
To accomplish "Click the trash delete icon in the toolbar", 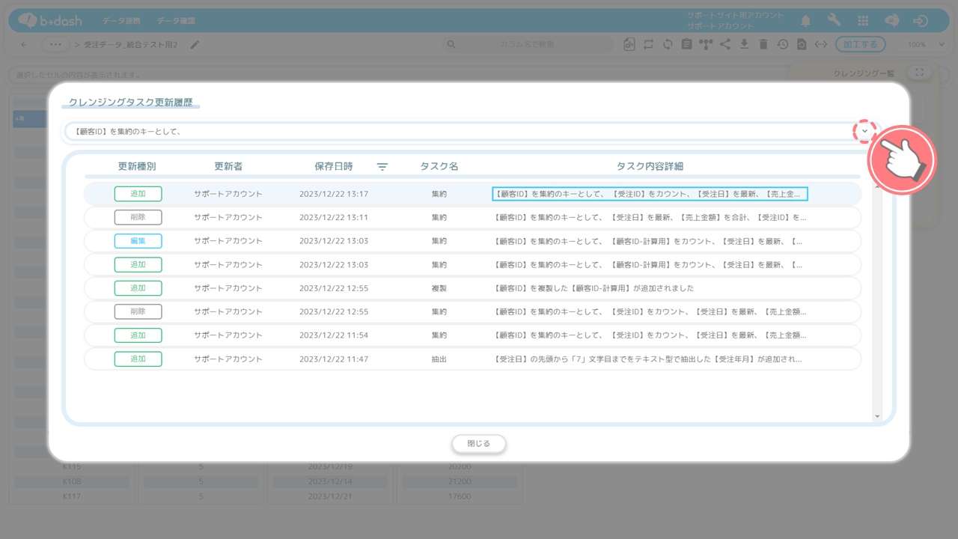I will click(763, 44).
